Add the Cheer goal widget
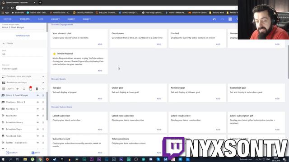The width and height of the screenshot is (289, 162). [x=159, y=99]
